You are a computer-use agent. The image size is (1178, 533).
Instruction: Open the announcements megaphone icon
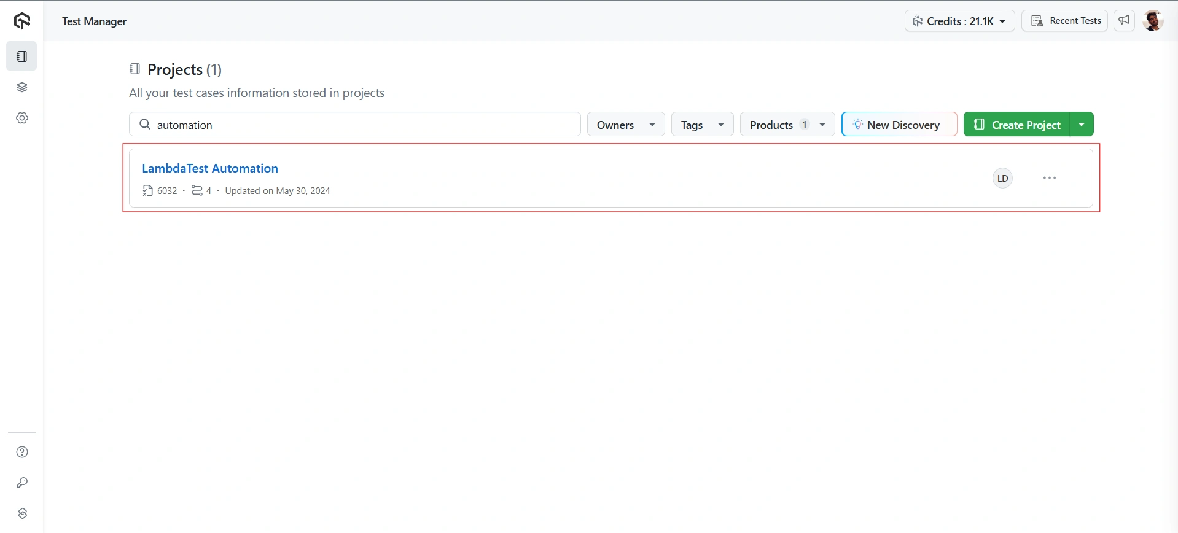(1124, 21)
